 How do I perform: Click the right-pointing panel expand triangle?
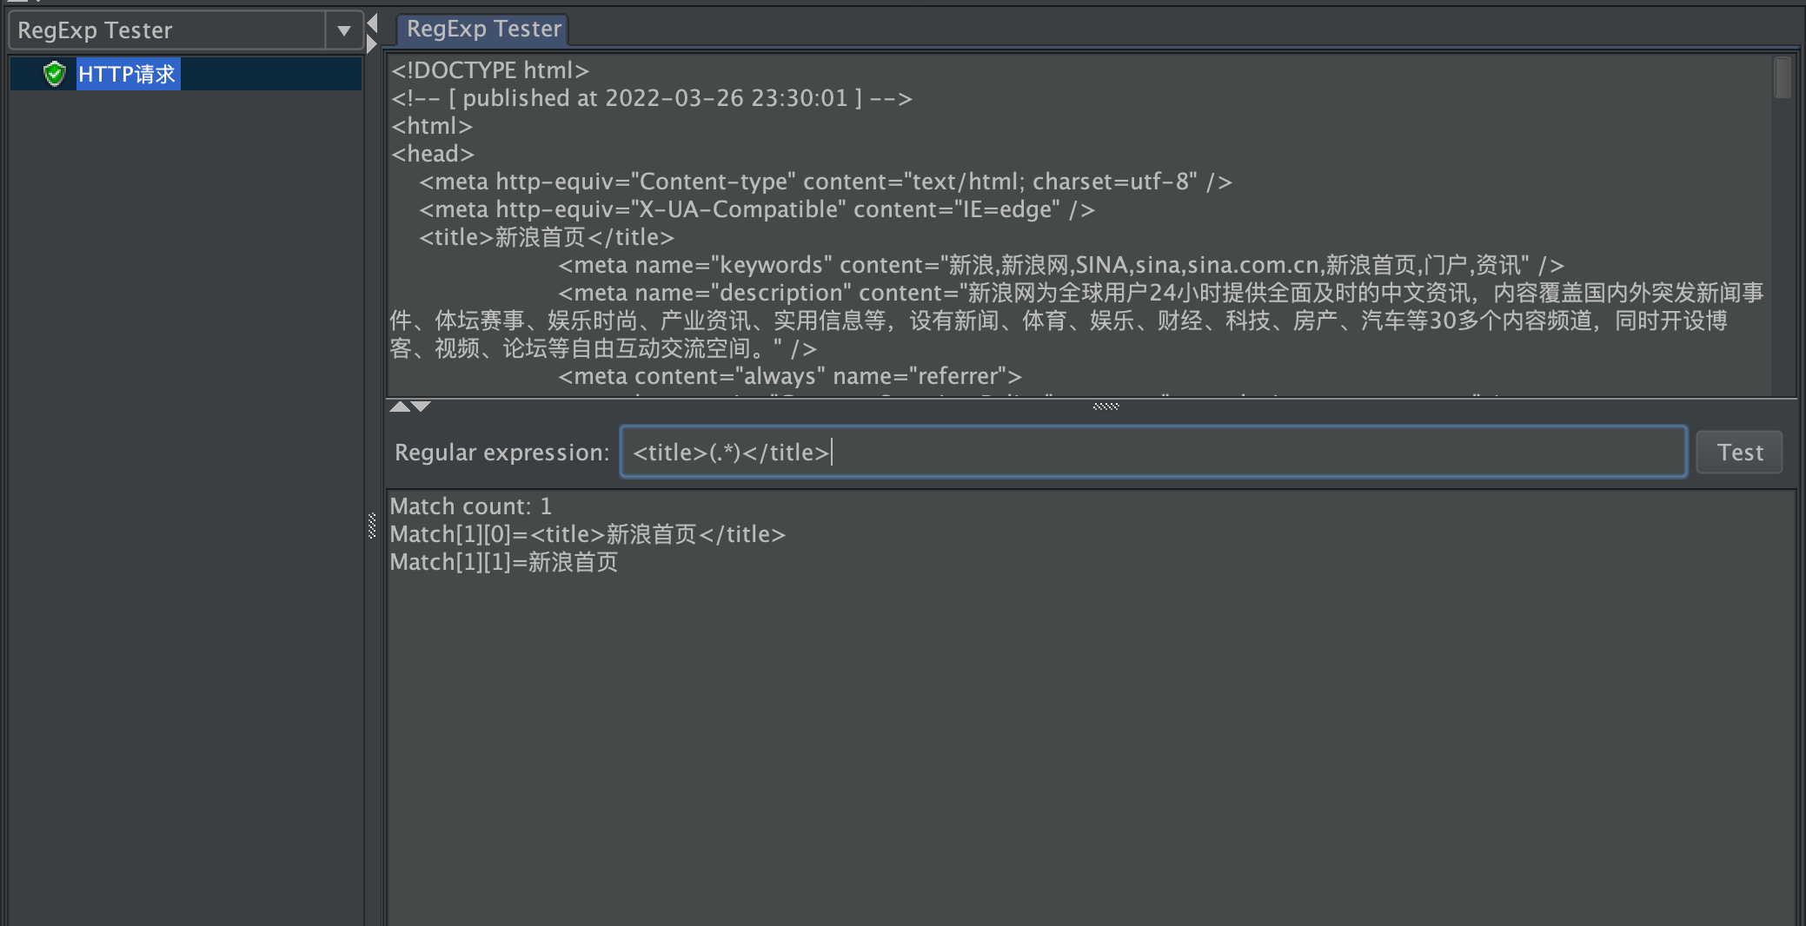coord(371,42)
